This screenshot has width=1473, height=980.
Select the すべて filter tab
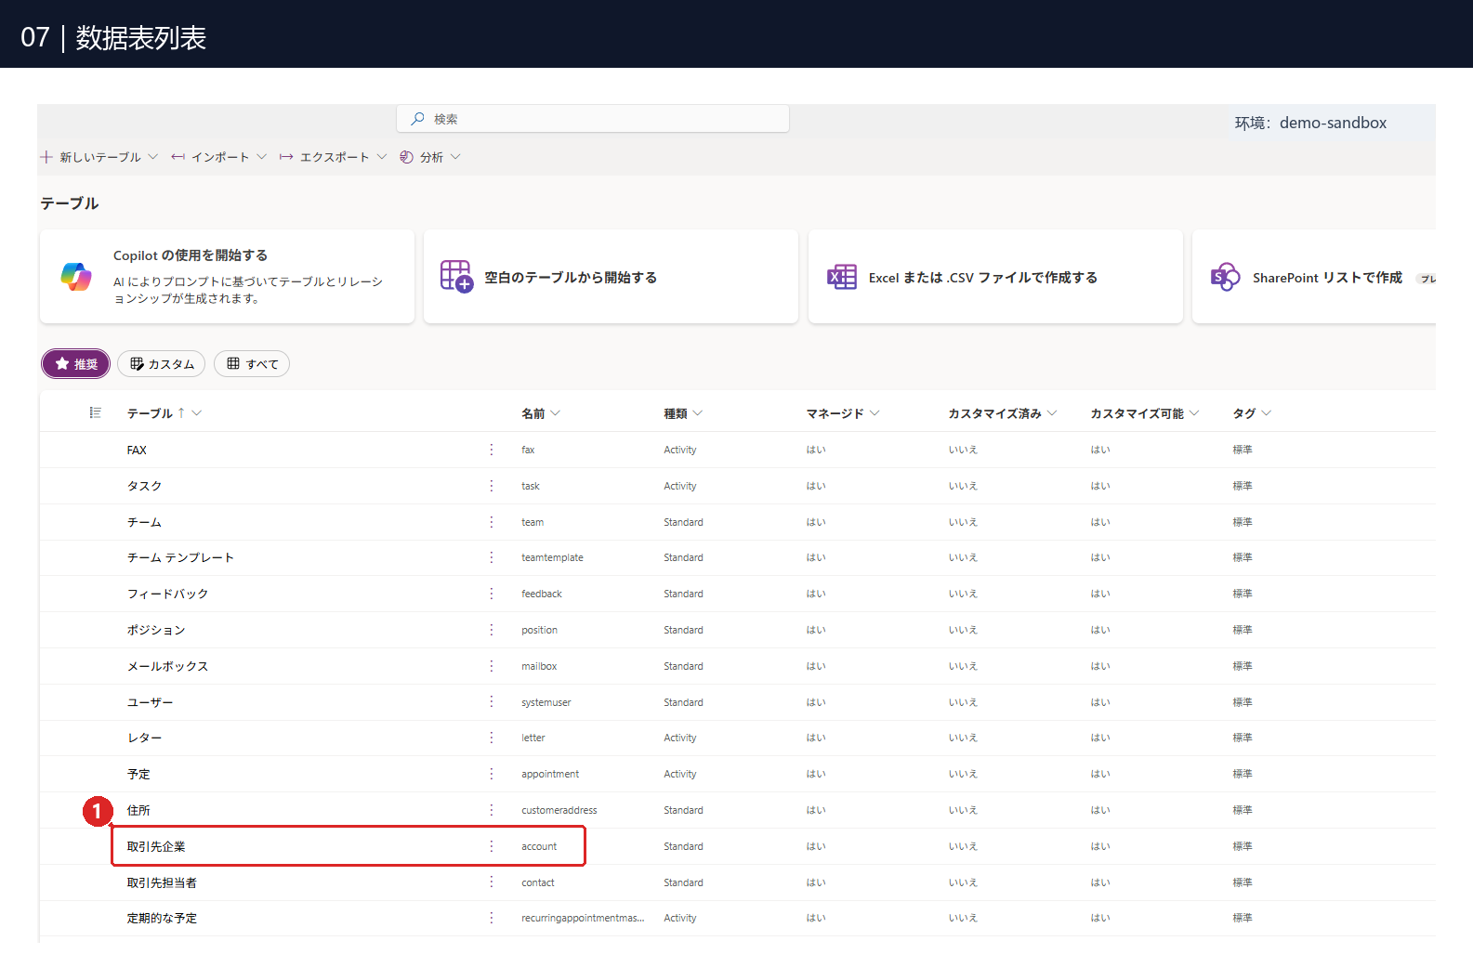tap(252, 364)
